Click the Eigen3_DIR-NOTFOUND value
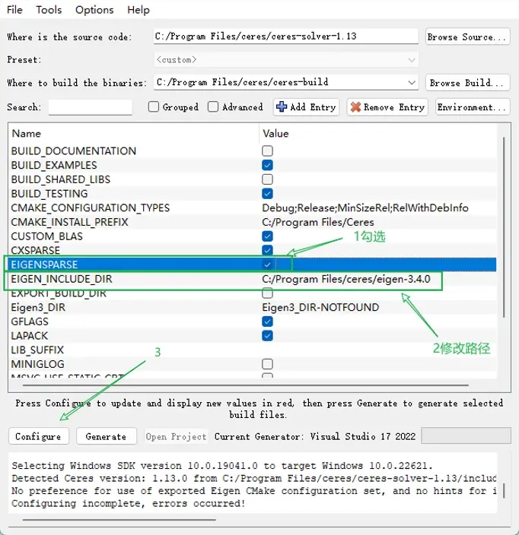The width and height of the screenshot is (519, 535). tap(320, 308)
